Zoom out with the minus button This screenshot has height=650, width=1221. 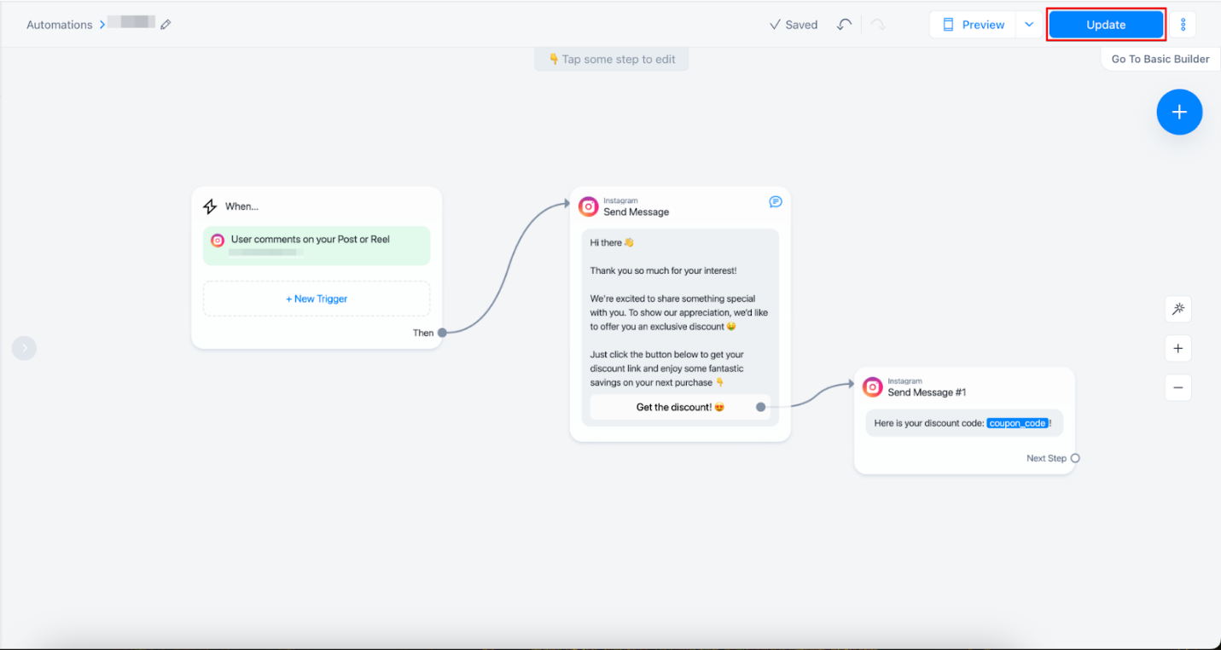(1177, 387)
